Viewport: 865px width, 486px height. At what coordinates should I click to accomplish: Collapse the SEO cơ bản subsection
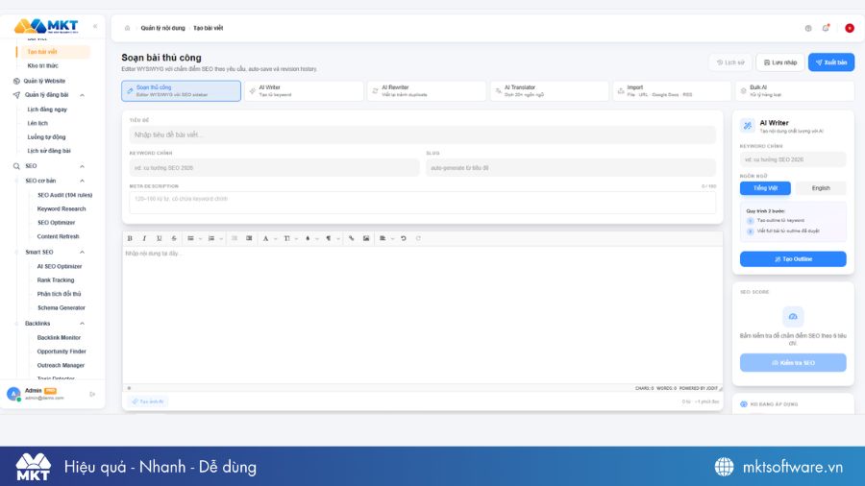(x=83, y=181)
